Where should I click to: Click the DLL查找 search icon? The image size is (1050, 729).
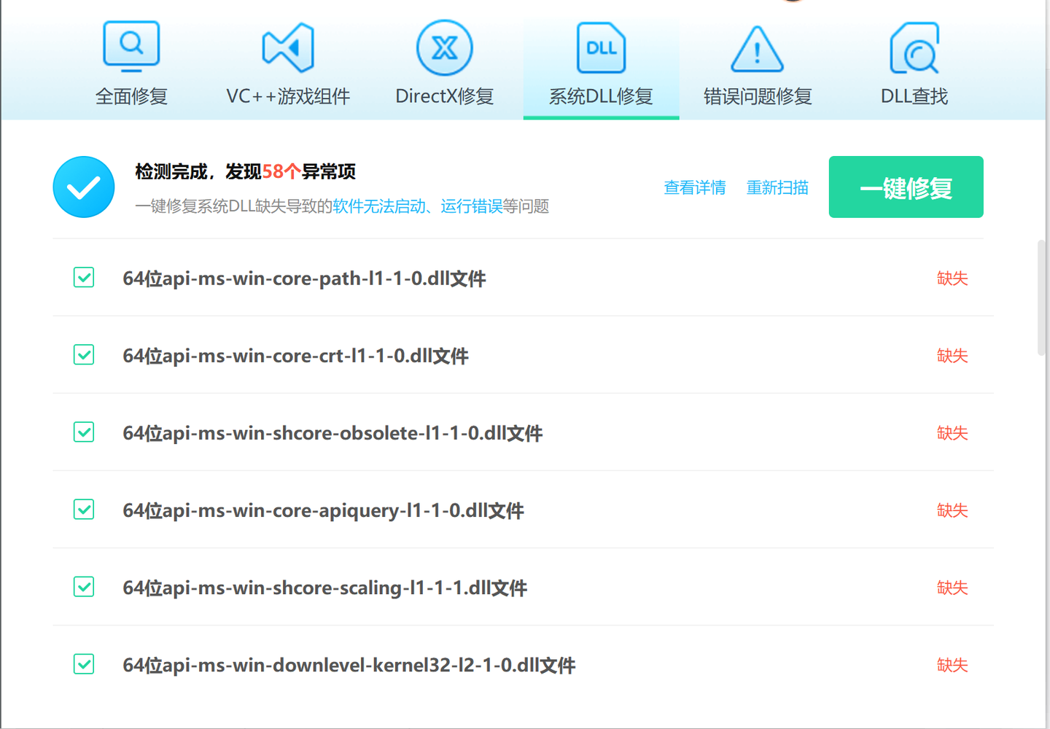coord(914,47)
